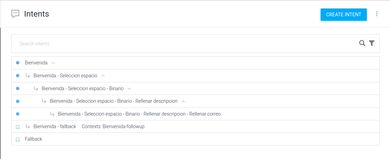
Task: Collapse Bienvenida - Seleccion espacio followups
Action: 103,76
